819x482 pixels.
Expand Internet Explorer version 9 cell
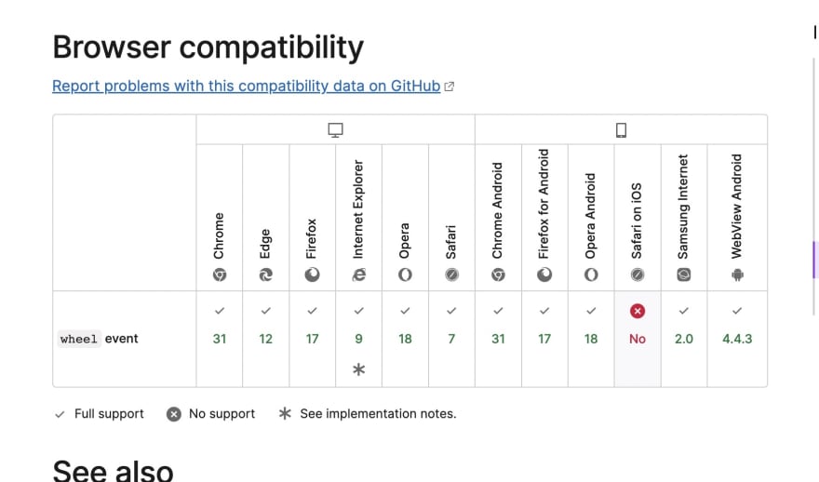pyautogui.click(x=359, y=339)
